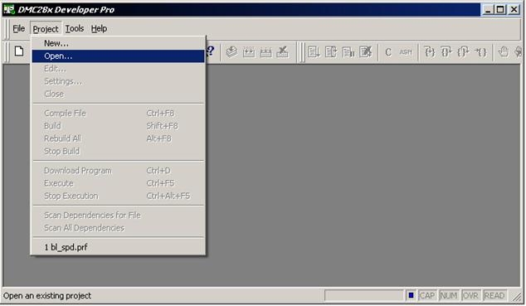This screenshot has width=526, height=306.
Task: Click the hand breakpoint icon
Action: [x=504, y=52]
